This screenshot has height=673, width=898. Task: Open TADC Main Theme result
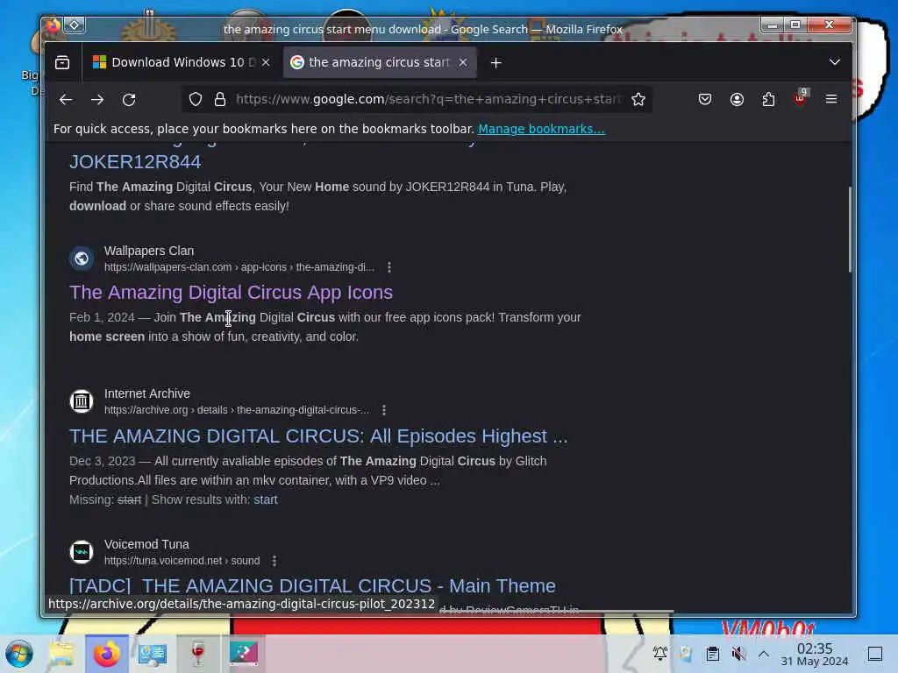[x=312, y=586]
